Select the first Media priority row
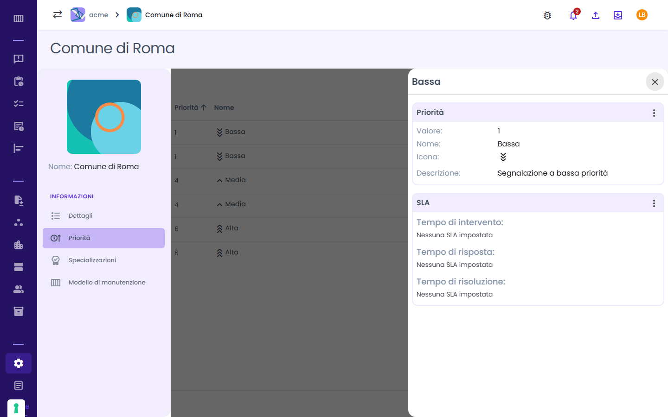Image resolution: width=668 pixels, height=417 pixels. click(x=289, y=181)
